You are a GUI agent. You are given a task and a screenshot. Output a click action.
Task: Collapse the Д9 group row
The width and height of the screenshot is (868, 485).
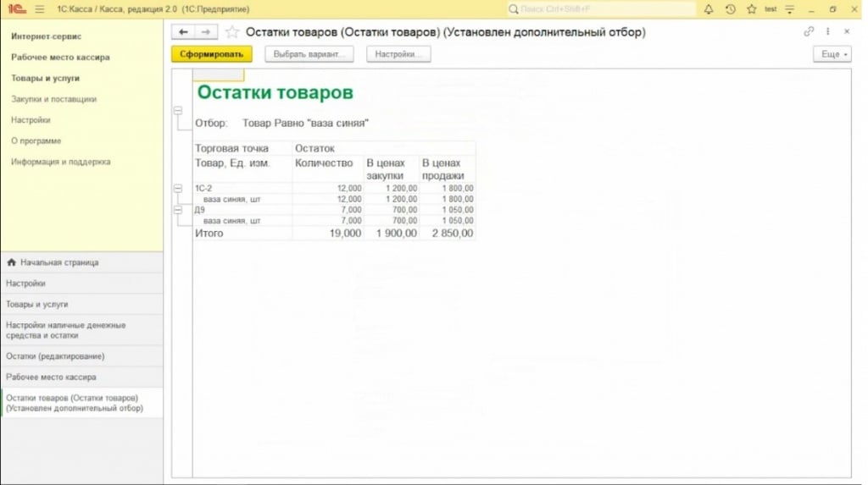point(178,210)
